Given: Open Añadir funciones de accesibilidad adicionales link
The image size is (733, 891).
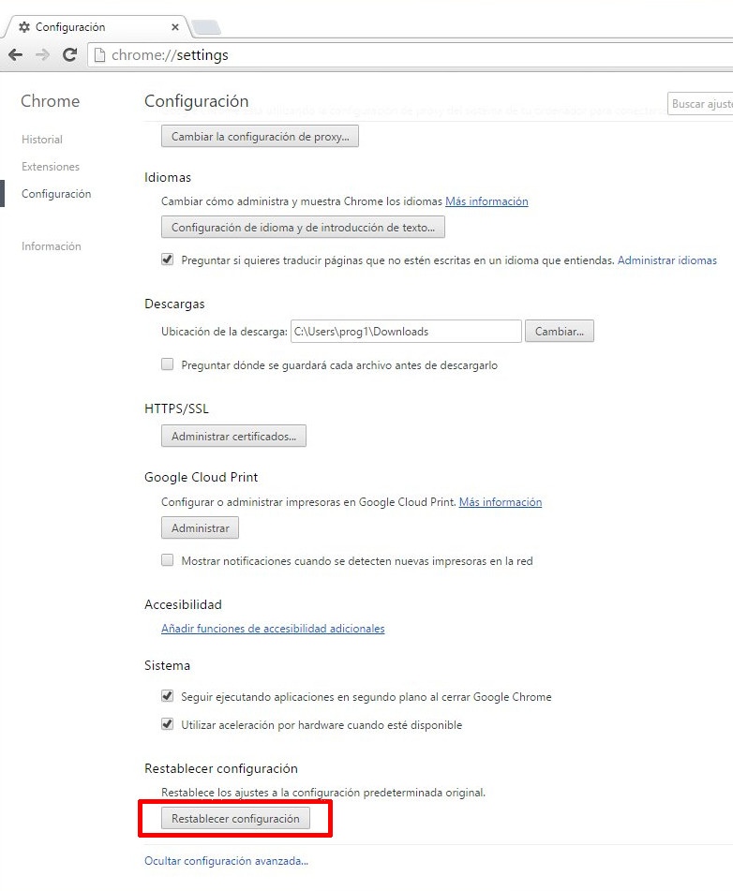Looking at the screenshot, I should pyautogui.click(x=273, y=629).
